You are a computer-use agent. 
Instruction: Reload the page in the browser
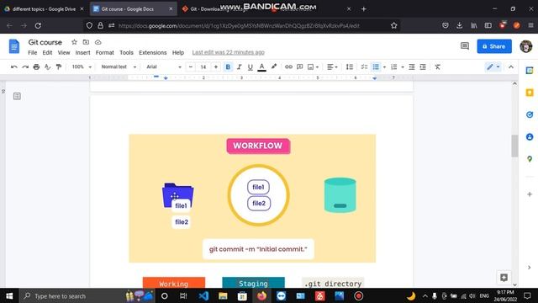[38, 25]
